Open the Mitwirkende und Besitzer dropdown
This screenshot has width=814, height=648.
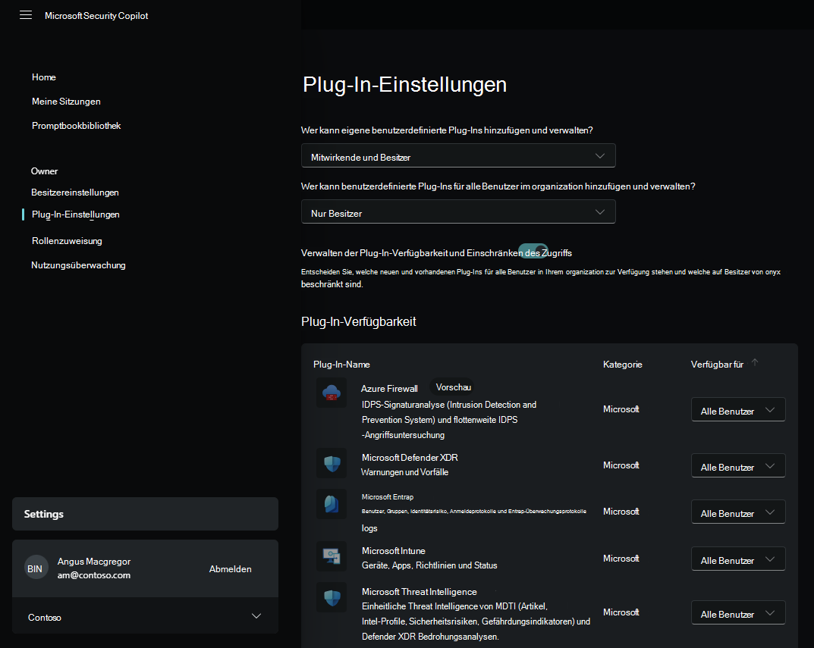458,155
